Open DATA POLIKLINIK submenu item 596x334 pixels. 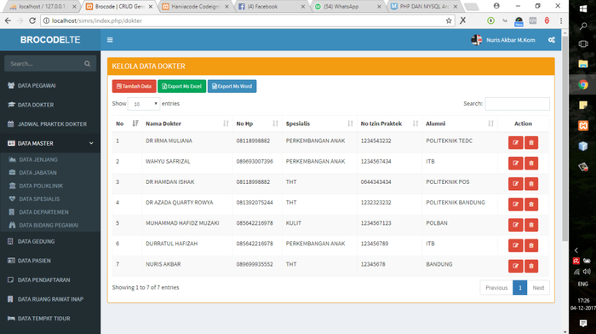(x=50, y=186)
